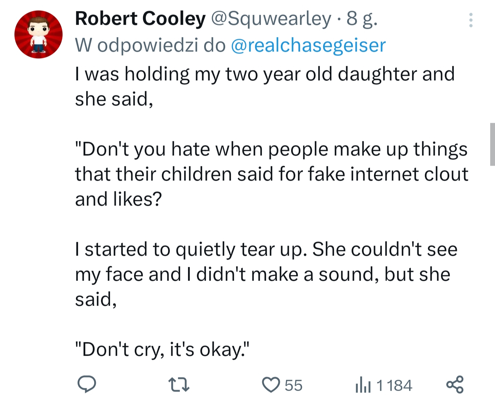Screen dimensions: 495x403
Task: Click the "and likes?" text line
Action: (x=118, y=199)
